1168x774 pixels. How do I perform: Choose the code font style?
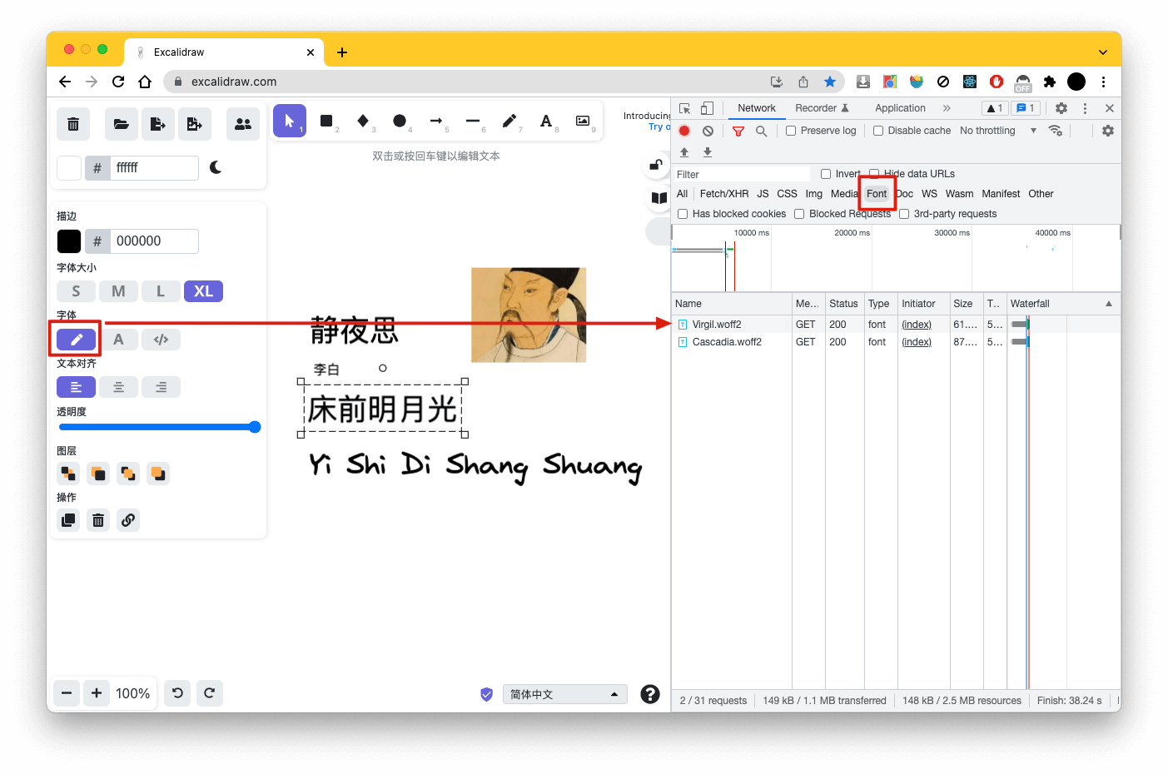pyautogui.click(x=161, y=340)
